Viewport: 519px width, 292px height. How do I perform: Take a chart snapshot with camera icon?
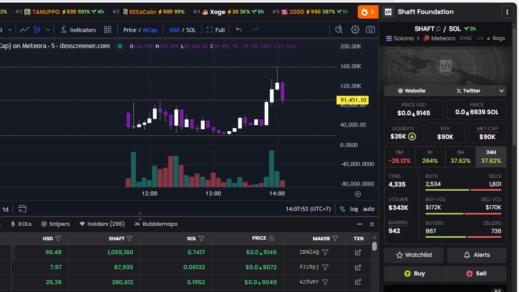371,30
